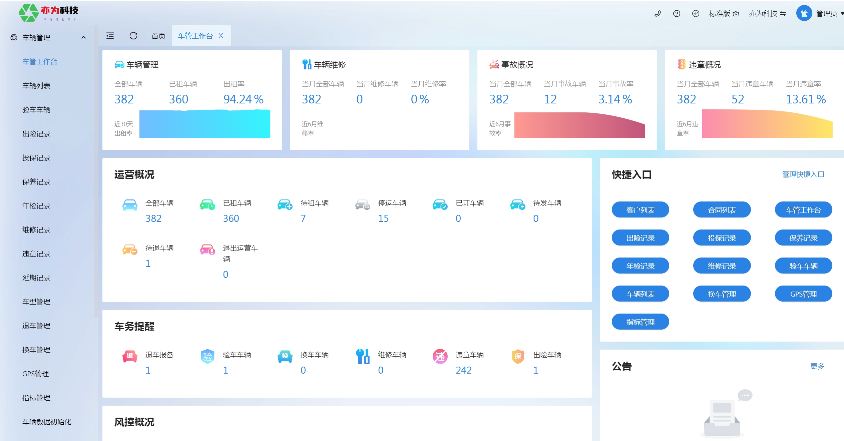This screenshot has height=441, width=844.
Task: Click the refresh page icon
Action: (133, 36)
